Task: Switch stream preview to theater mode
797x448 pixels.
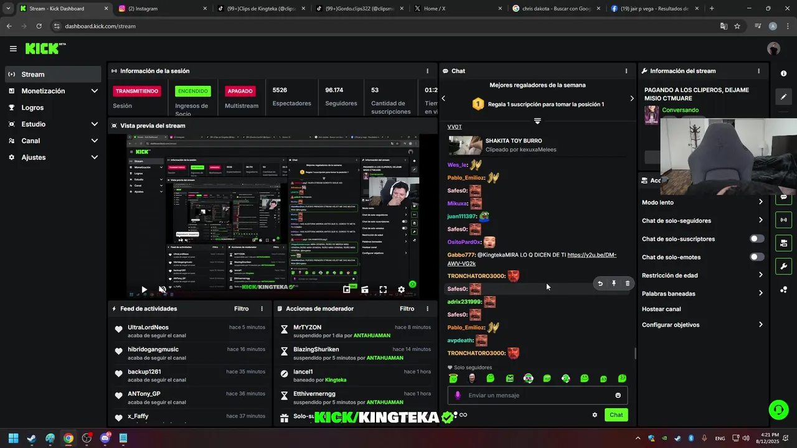Action: pyautogui.click(x=365, y=289)
